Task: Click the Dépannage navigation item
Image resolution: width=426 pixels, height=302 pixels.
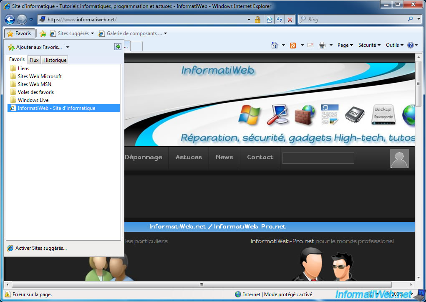Action: tap(144, 157)
